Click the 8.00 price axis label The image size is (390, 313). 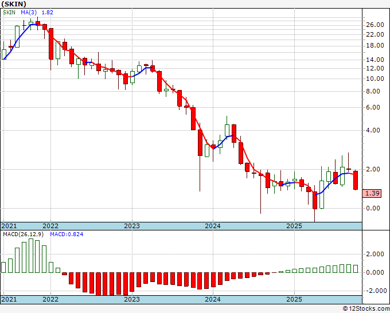point(373,92)
